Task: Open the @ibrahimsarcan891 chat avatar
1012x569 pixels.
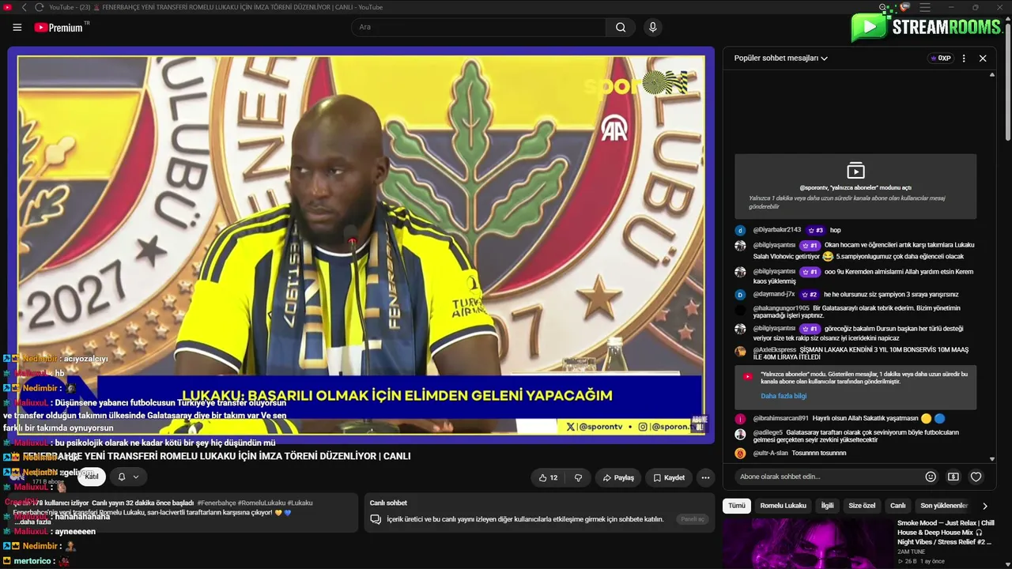Action: coord(740,419)
